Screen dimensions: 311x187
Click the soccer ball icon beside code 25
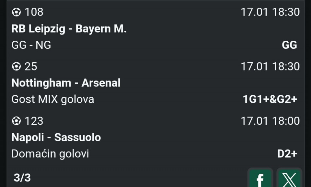(x=16, y=67)
